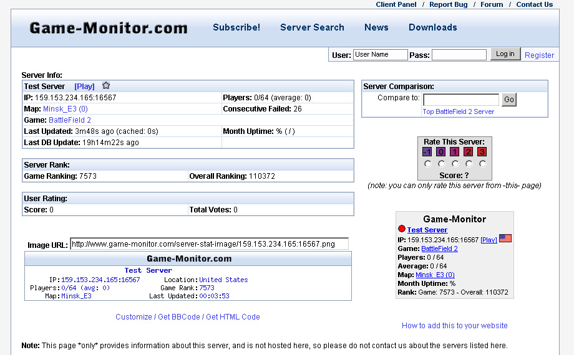This screenshot has width=574, height=355.
Task: Click the red status dot beside Test Server
Action: (x=402, y=229)
